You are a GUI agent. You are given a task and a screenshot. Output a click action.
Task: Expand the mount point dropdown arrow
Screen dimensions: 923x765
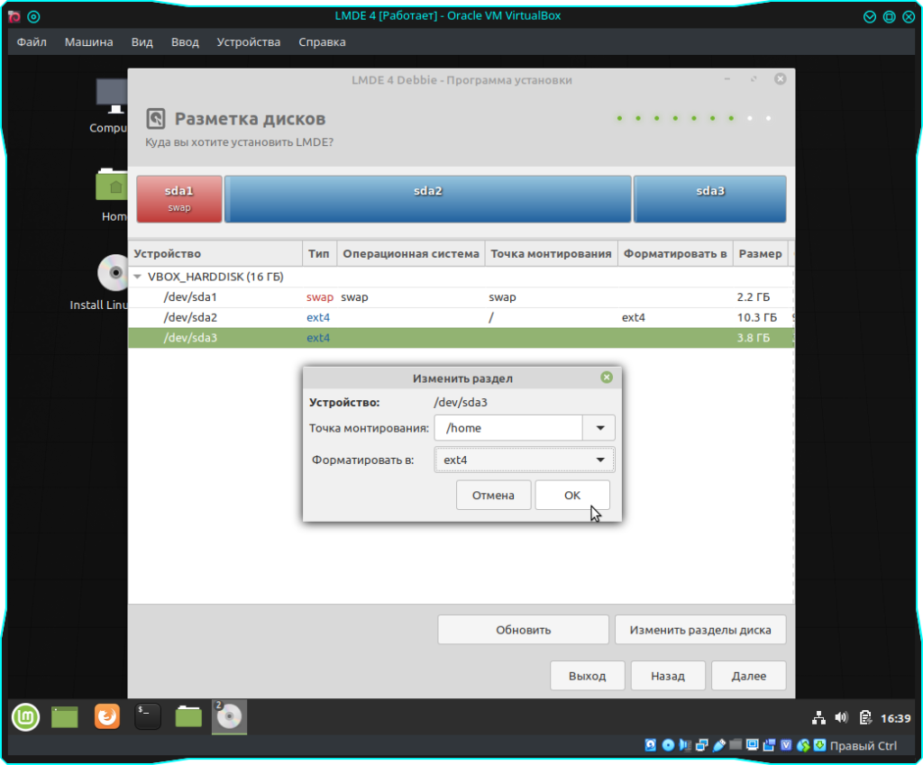(599, 428)
